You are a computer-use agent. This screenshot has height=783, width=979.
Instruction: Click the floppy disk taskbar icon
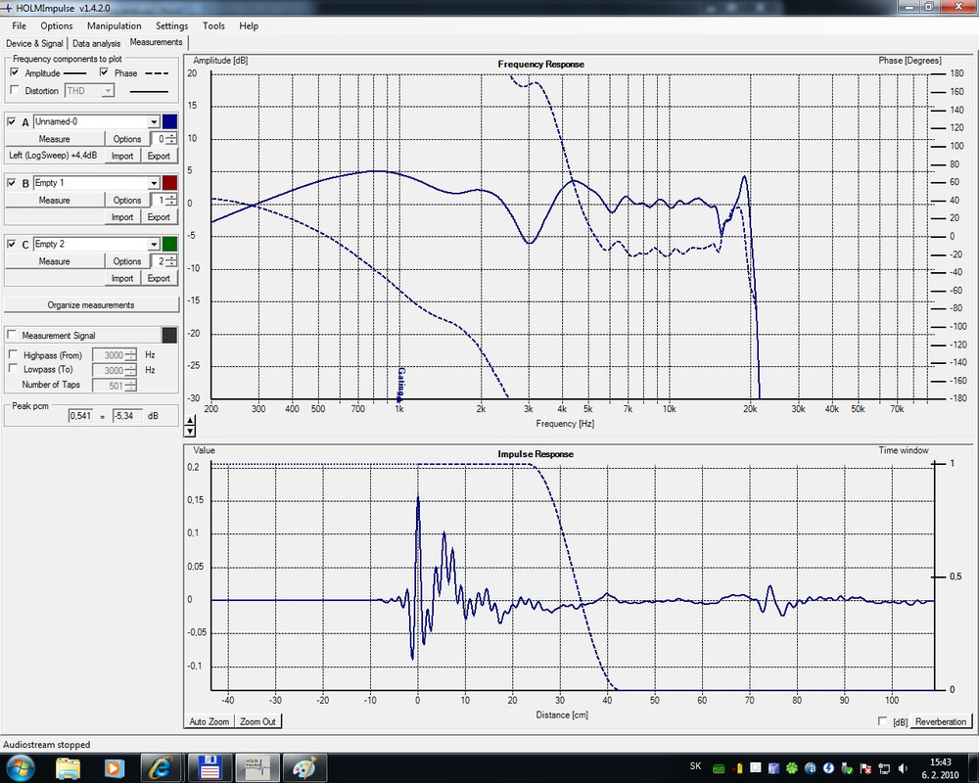(210, 767)
